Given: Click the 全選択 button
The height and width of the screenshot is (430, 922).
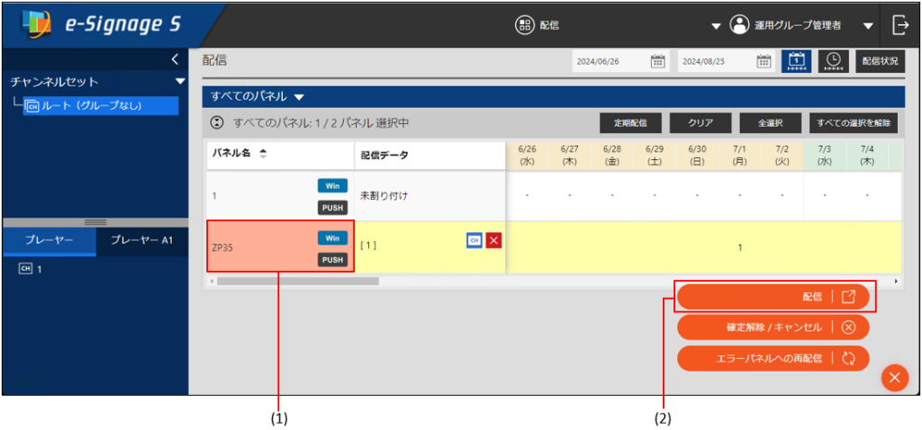Looking at the screenshot, I should click(x=771, y=123).
